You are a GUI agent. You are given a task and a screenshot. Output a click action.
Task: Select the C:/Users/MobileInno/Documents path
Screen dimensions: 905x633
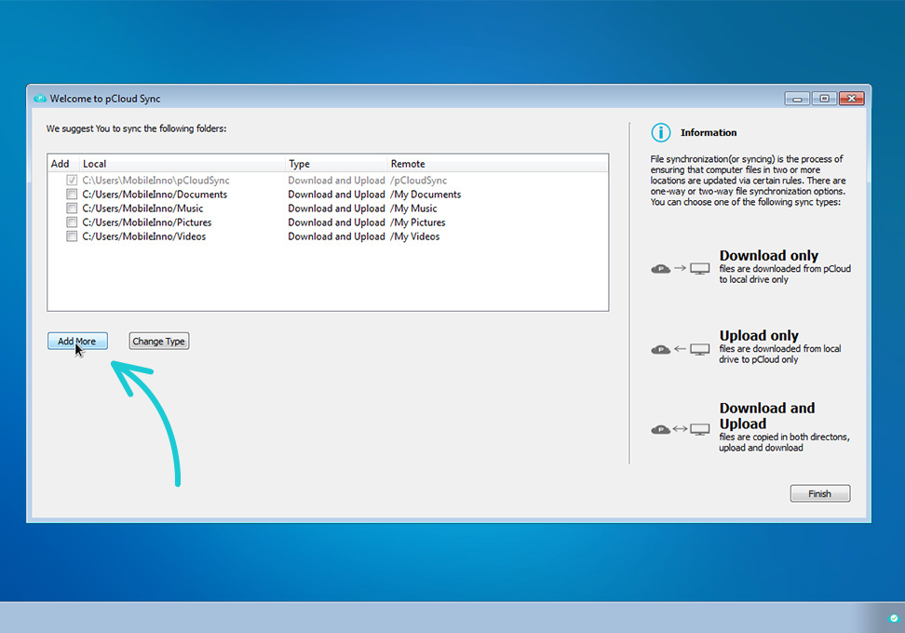[x=155, y=195]
